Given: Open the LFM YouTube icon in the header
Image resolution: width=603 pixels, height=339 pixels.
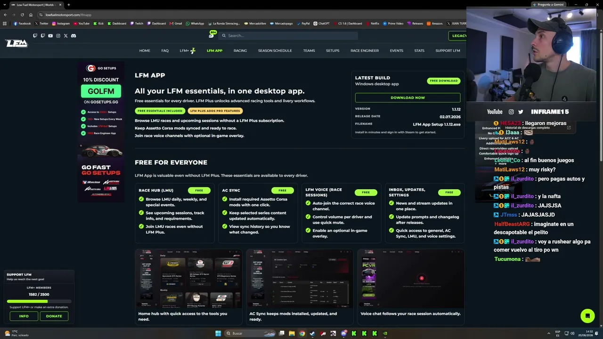Looking at the screenshot, I should click(50, 36).
